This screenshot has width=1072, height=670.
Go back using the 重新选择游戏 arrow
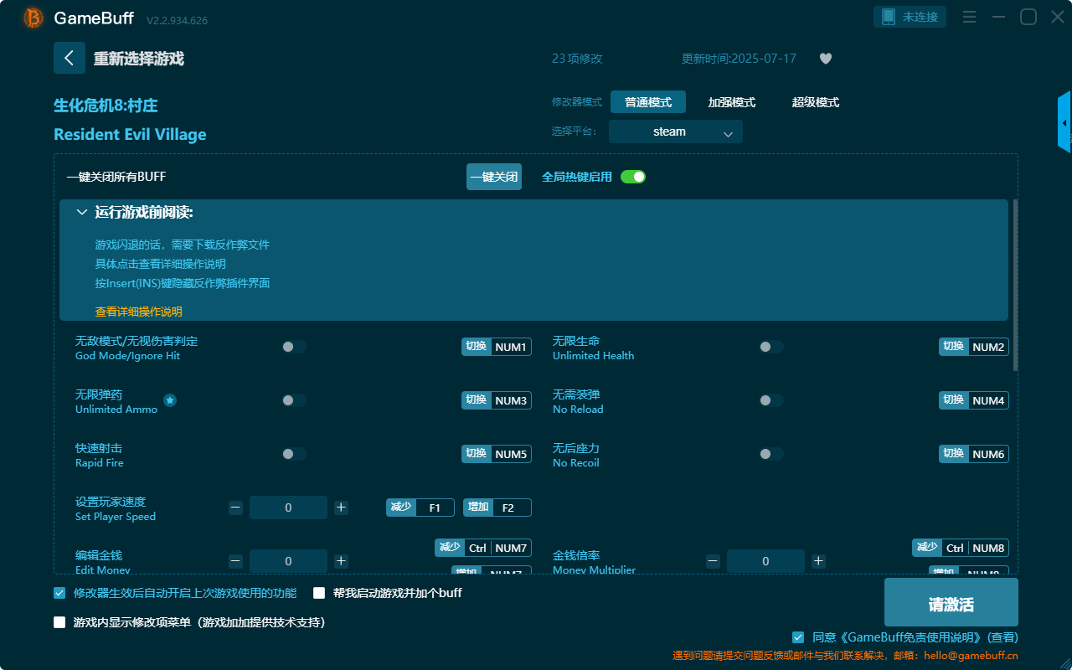click(x=70, y=57)
